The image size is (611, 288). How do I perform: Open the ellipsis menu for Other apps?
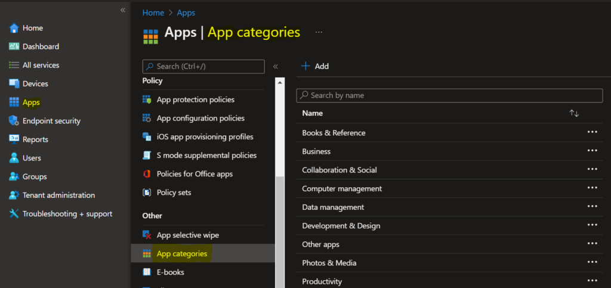pos(593,243)
